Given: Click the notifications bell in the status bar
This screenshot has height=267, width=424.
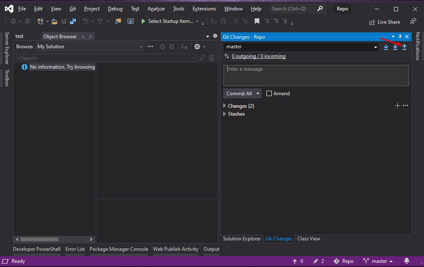Looking at the screenshot, I should (x=406, y=261).
